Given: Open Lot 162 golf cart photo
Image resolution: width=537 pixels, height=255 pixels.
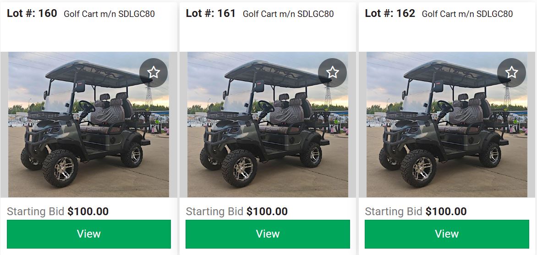Looking at the screenshot, I should [447, 125].
